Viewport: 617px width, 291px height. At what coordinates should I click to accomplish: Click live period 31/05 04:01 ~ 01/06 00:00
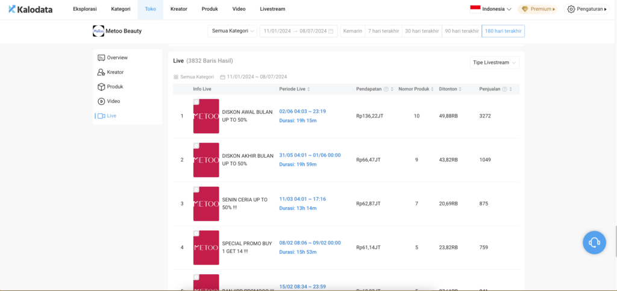coord(310,155)
